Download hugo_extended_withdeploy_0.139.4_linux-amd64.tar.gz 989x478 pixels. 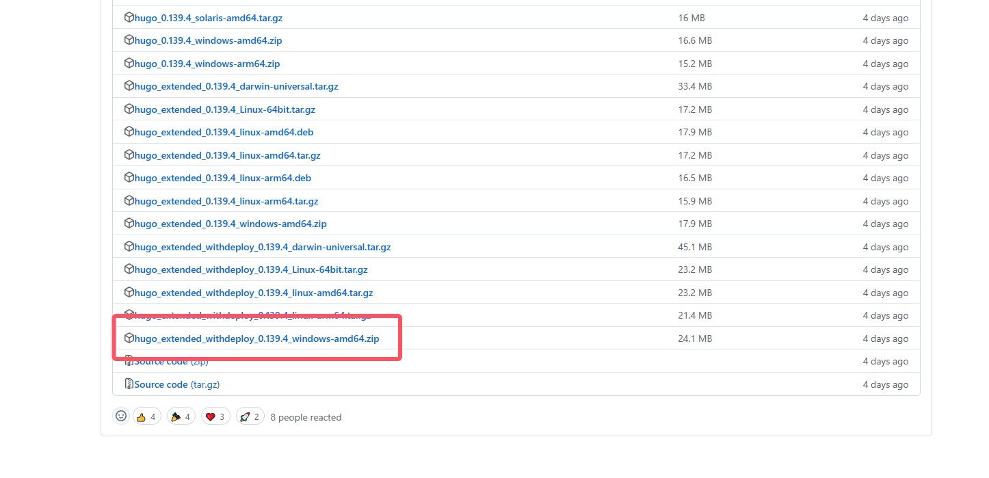(x=254, y=293)
